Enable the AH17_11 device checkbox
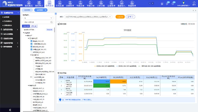Image resolution: width=198 pixels, height=112 pixels. (x=31, y=88)
